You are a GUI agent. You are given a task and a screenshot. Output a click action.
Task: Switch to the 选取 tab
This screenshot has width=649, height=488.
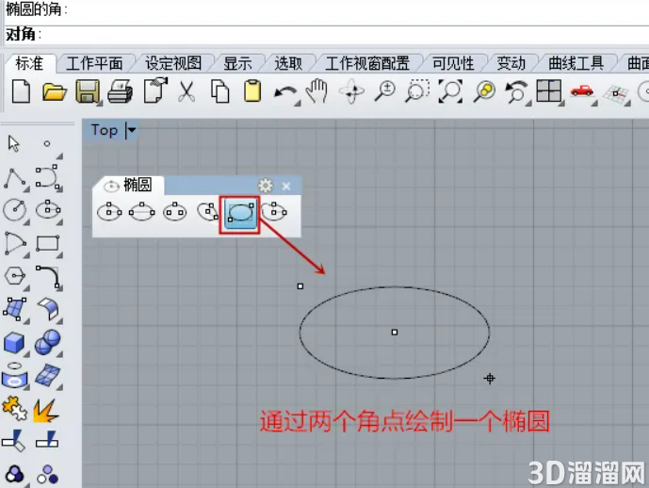(x=288, y=64)
